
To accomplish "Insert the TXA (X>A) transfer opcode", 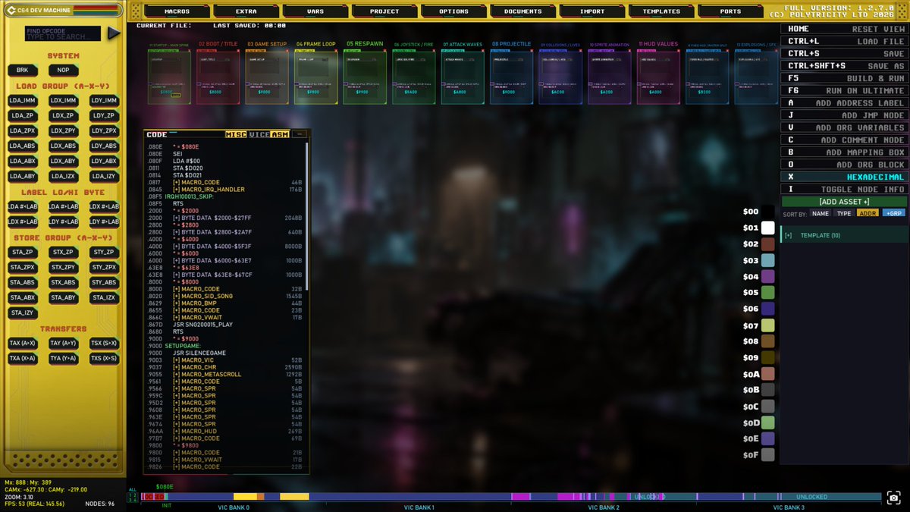I will [x=23, y=358].
